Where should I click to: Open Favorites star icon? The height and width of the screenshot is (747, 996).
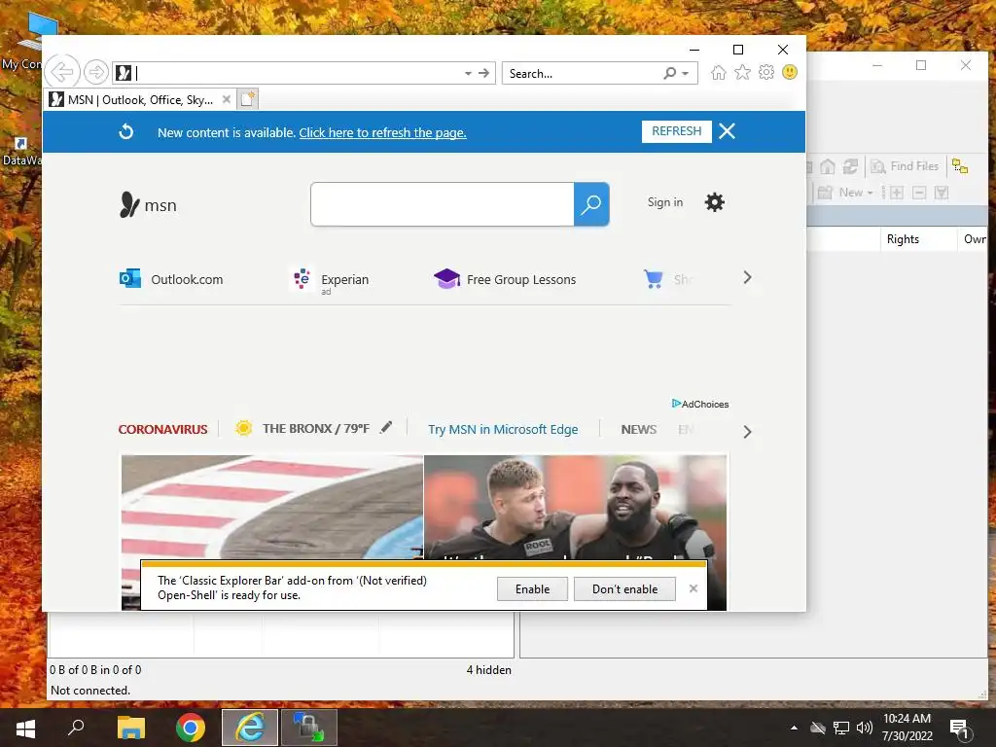pyautogui.click(x=742, y=72)
